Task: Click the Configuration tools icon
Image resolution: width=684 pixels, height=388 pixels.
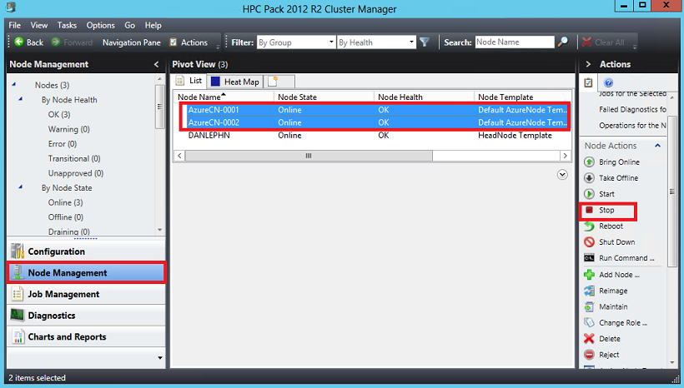Action: 18,251
